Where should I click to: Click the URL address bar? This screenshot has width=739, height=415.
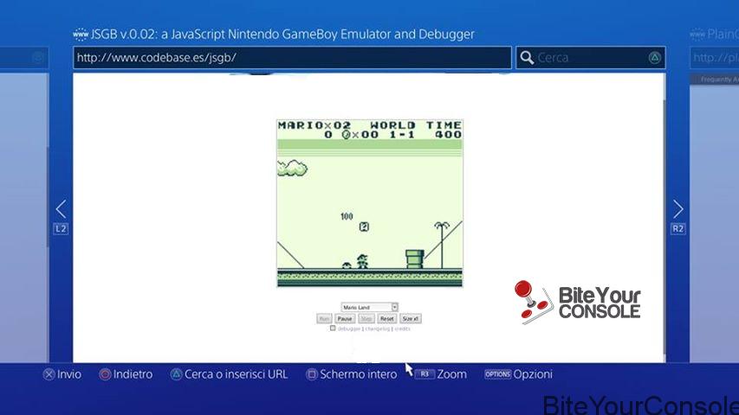click(x=292, y=58)
